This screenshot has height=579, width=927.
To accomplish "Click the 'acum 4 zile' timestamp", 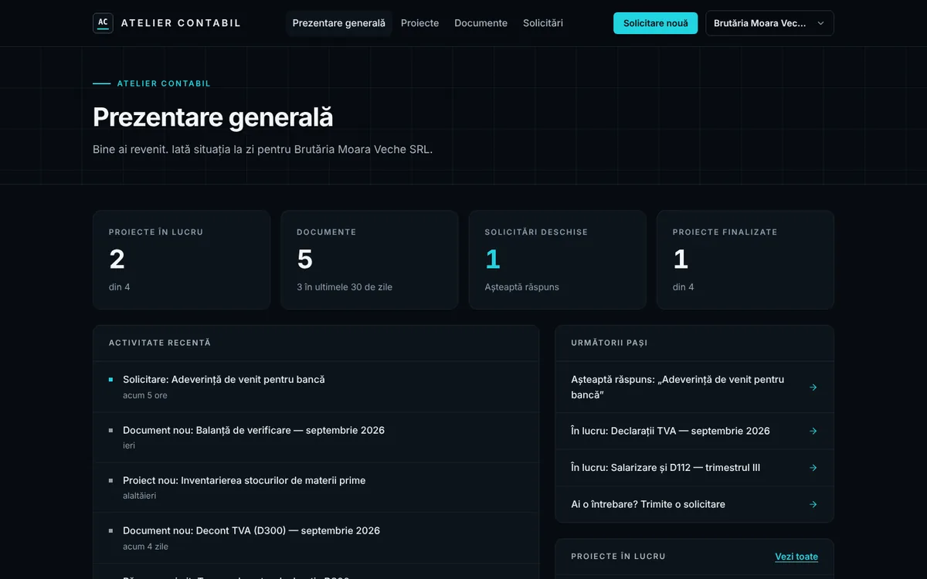I will (145, 547).
